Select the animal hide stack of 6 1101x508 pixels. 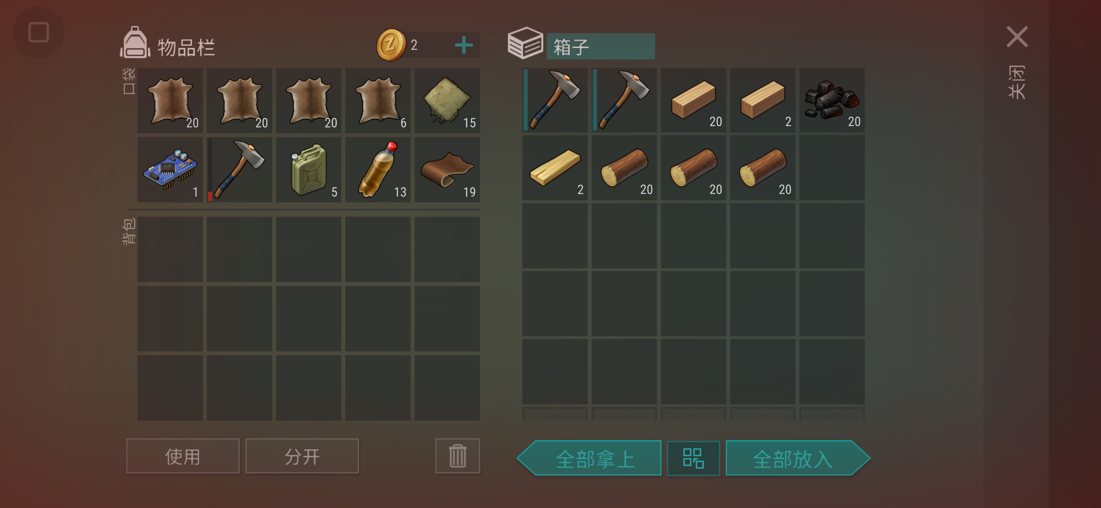point(378,100)
